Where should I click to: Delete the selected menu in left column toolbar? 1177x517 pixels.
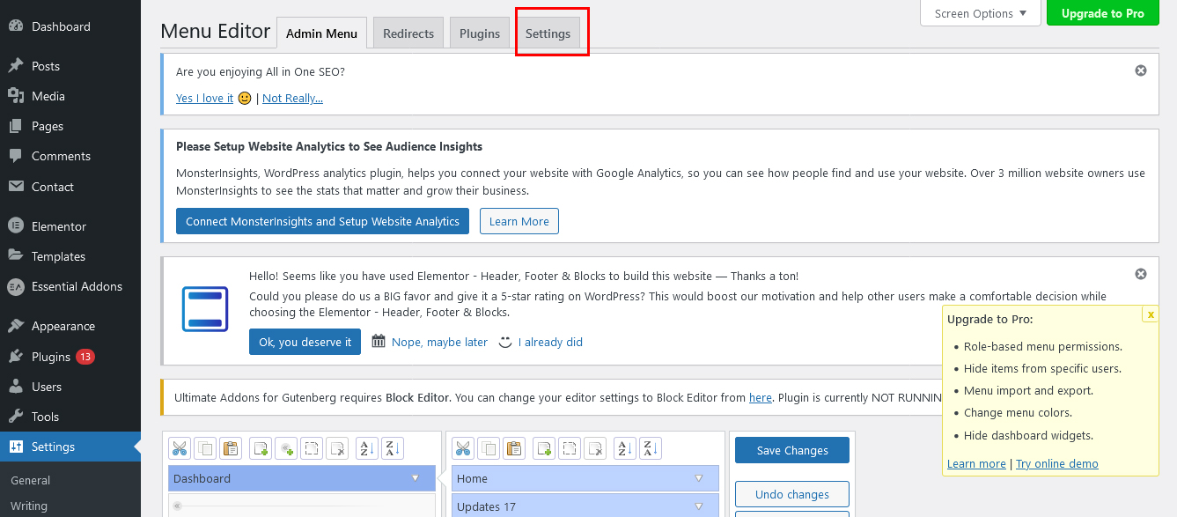337,448
